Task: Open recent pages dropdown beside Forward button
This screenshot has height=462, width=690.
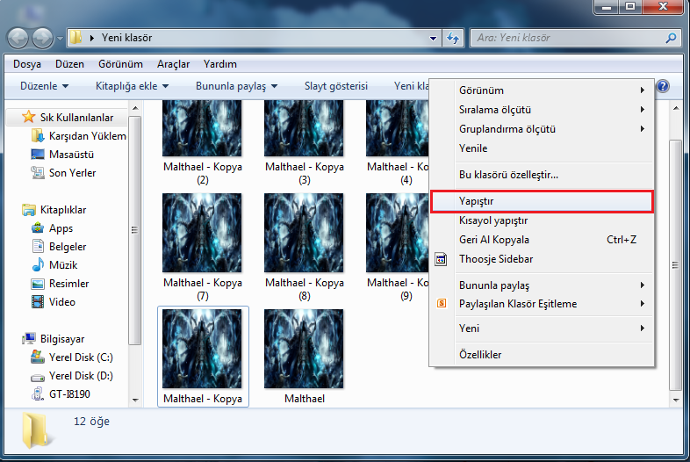Action: pos(60,39)
